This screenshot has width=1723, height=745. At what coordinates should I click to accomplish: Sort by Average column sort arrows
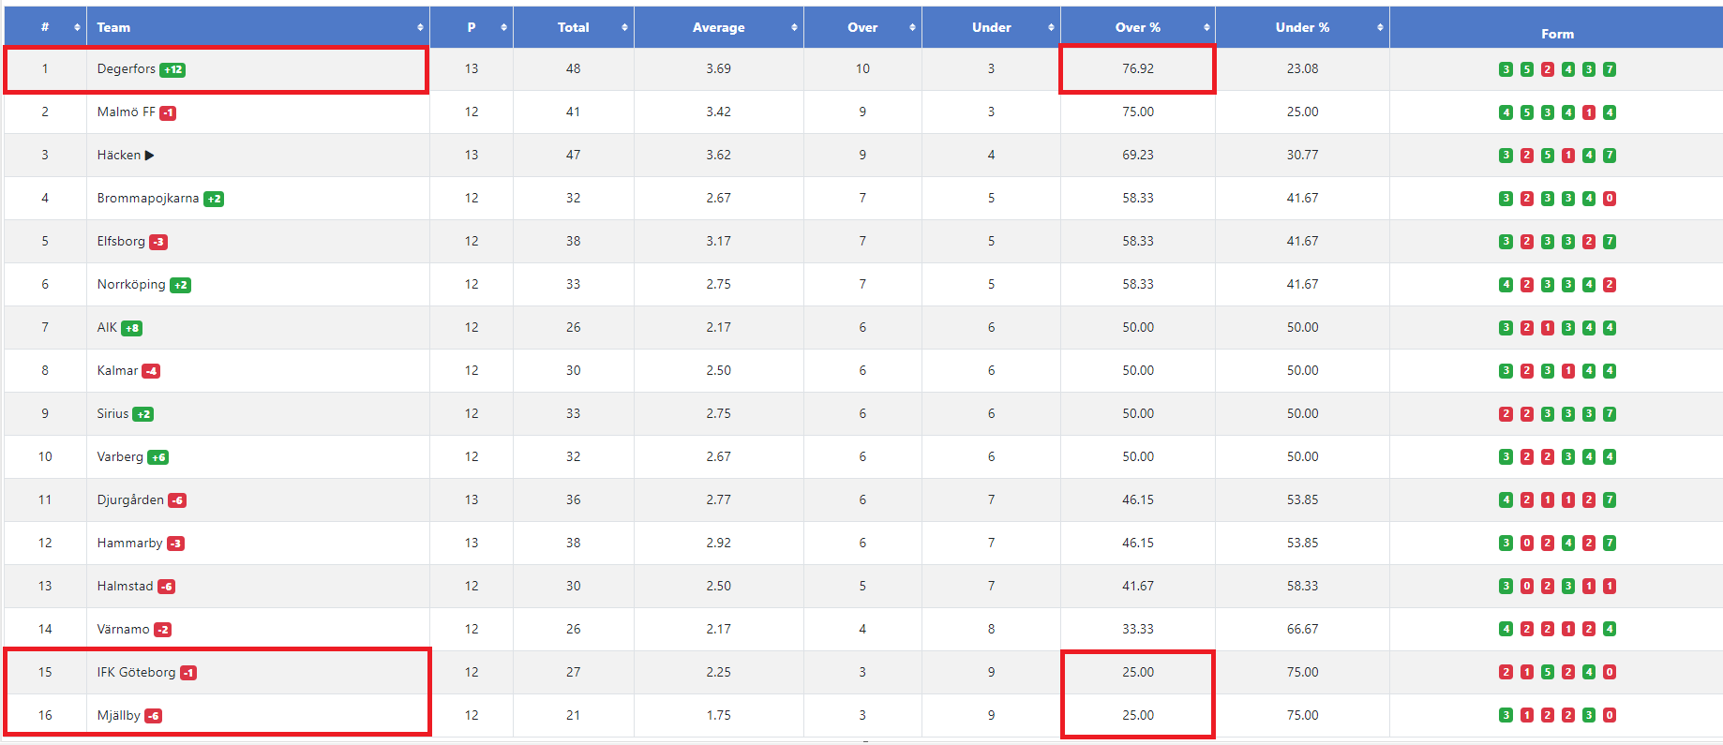794,27
